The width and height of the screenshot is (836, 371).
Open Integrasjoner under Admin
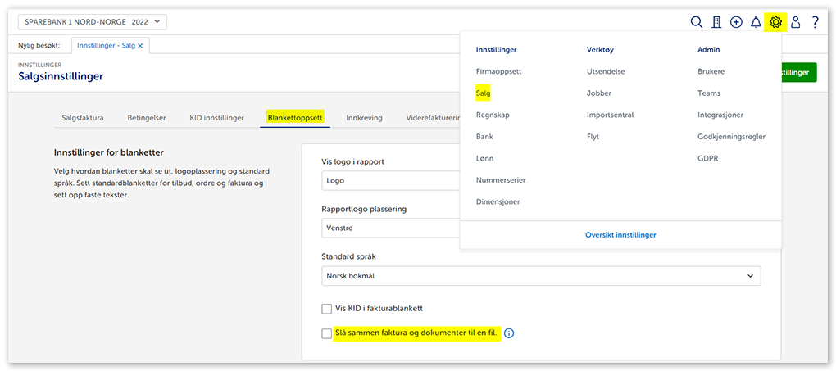720,115
